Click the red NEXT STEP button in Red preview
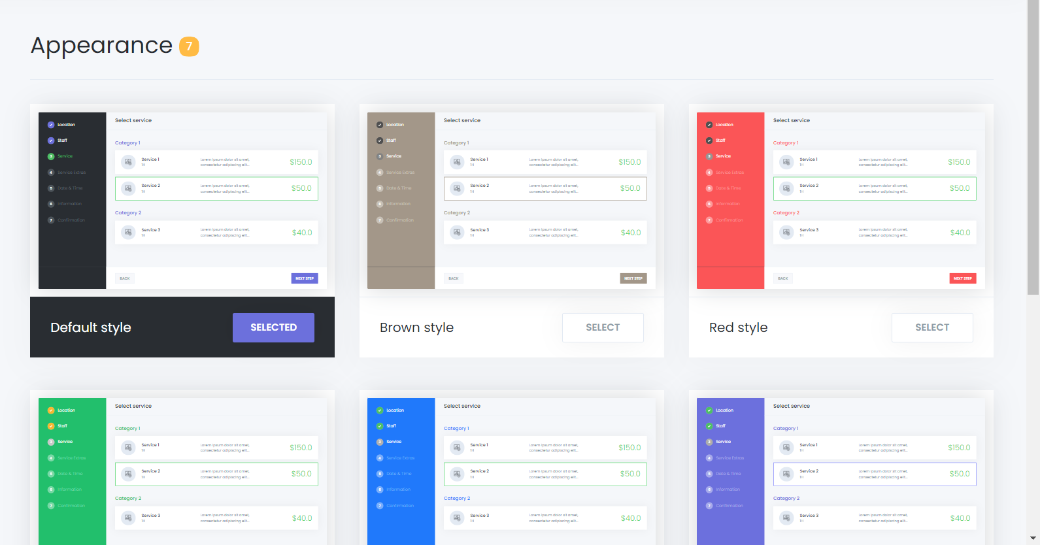Screen dimensions: 1040x545 (x=962, y=278)
